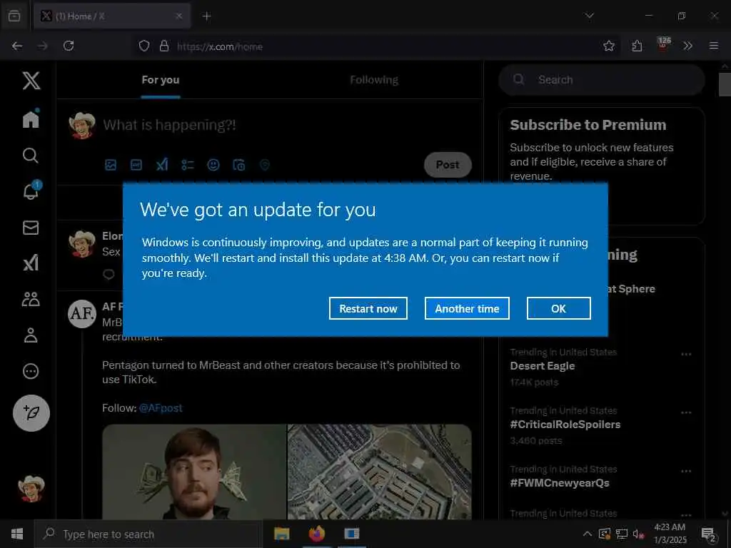Open the Action Center notifications icon

point(709,534)
